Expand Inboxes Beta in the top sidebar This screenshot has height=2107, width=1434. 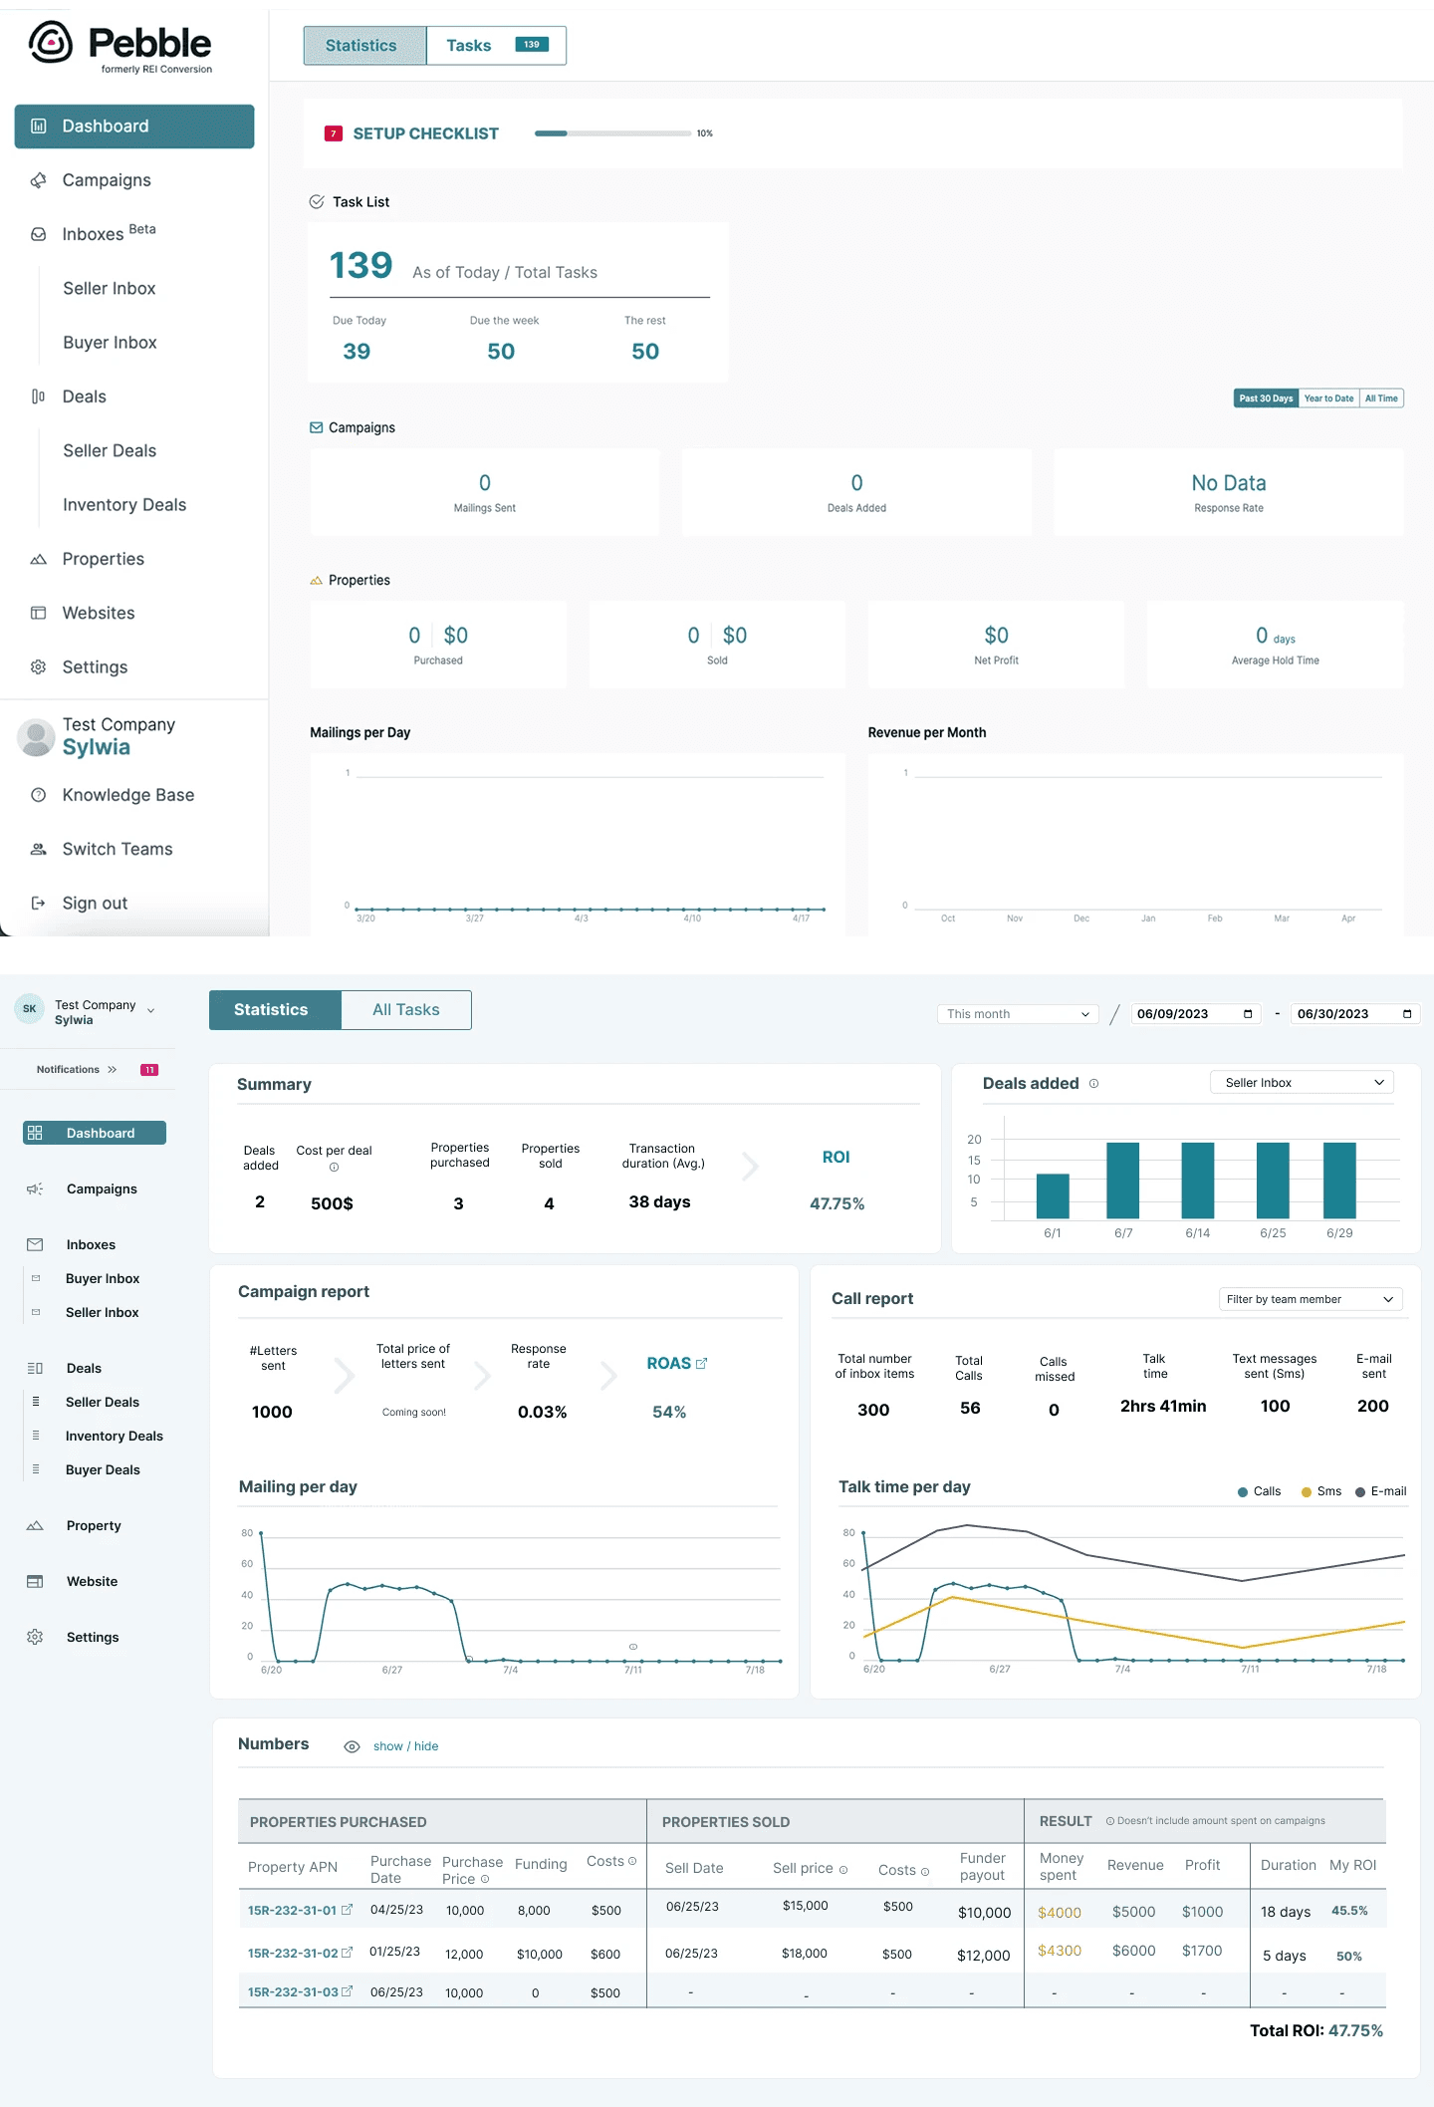(94, 234)
